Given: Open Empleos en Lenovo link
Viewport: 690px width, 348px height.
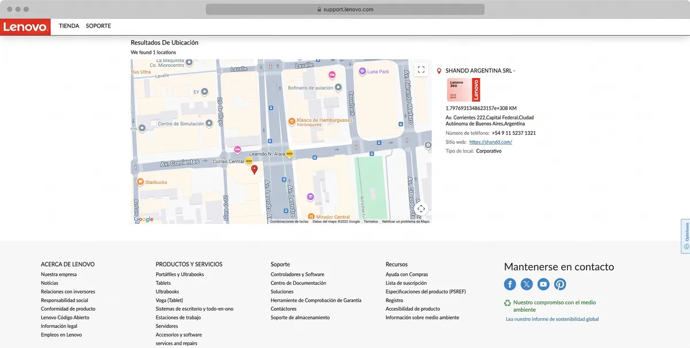Looking at the screenshot, I should (62, 335).
